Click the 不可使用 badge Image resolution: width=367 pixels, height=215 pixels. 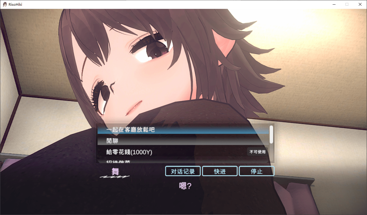257,152
